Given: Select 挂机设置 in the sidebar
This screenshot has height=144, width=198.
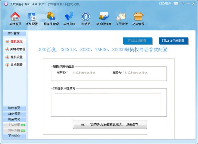Looking at the screenshot, I should [x=16, y=57].
